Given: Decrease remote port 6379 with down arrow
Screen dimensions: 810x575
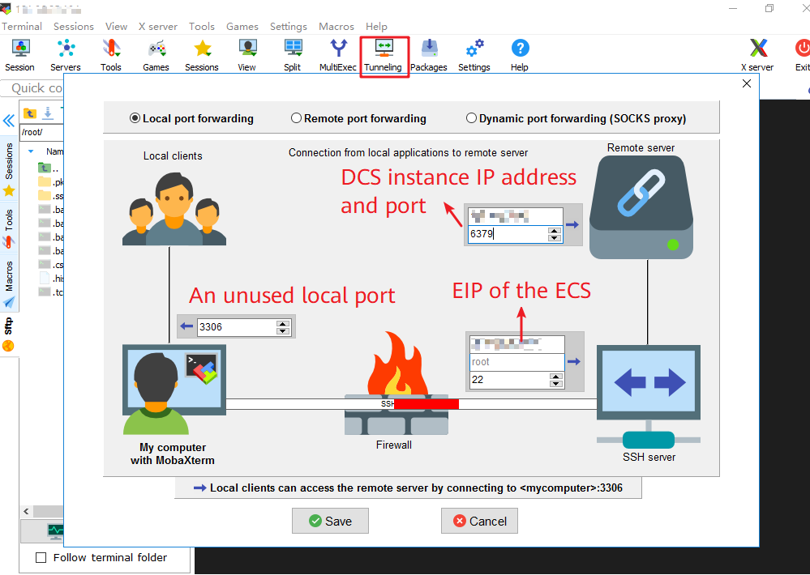Looking at the screenshot, I should (555, 238).
